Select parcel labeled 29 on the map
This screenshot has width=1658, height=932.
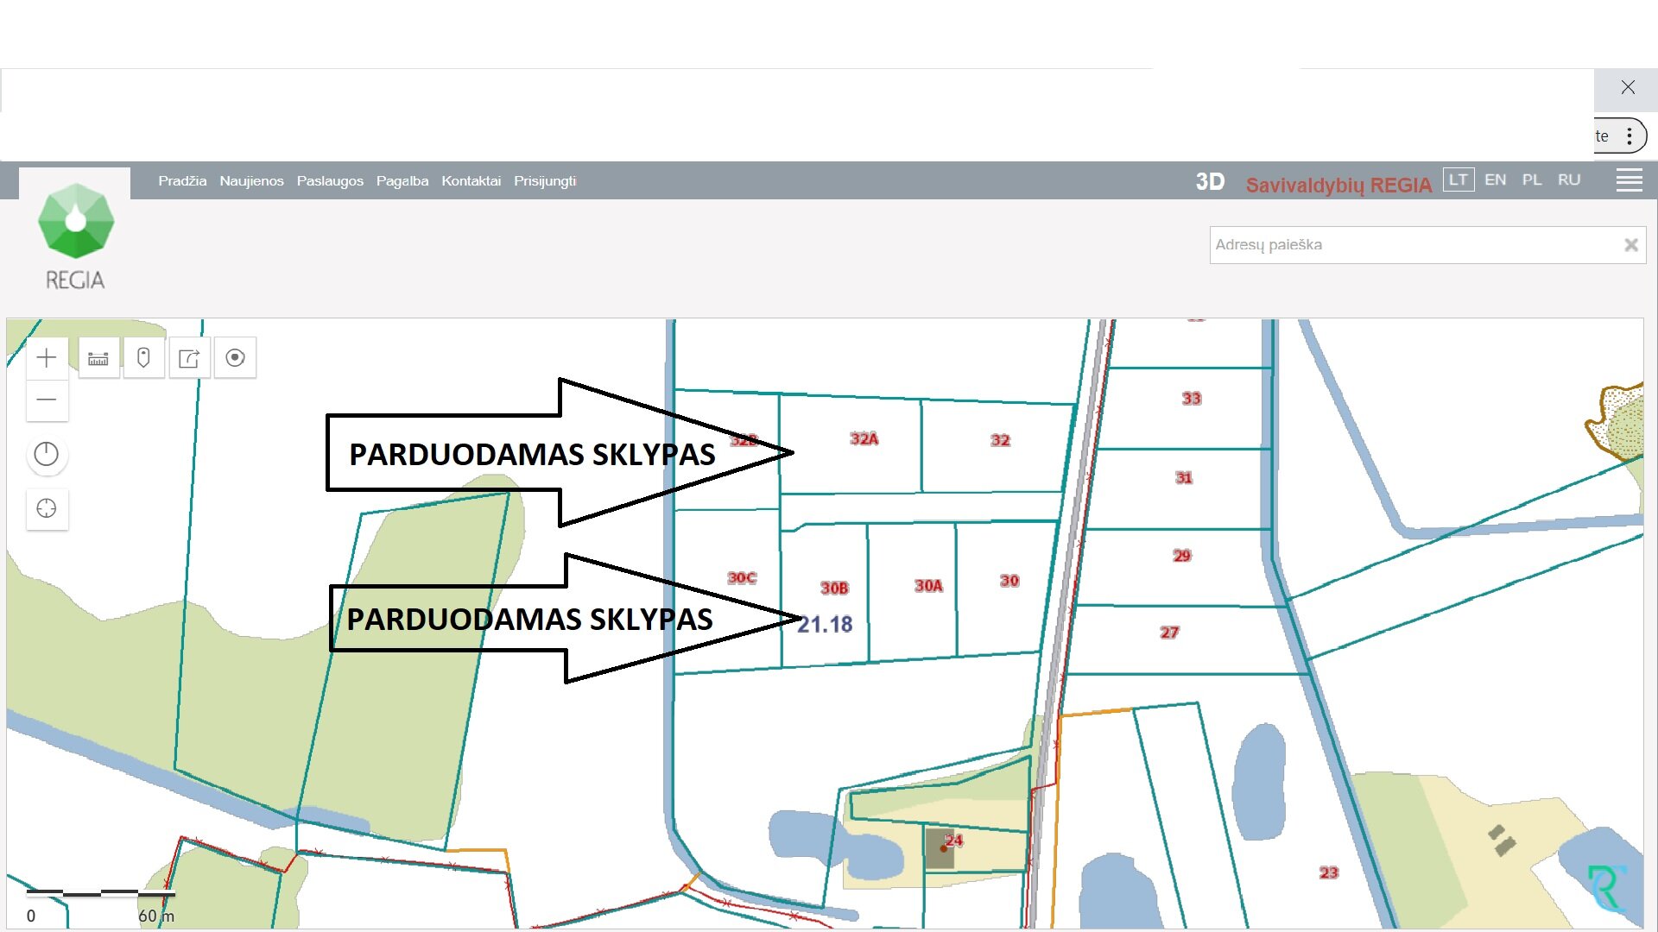[1182, 556]
